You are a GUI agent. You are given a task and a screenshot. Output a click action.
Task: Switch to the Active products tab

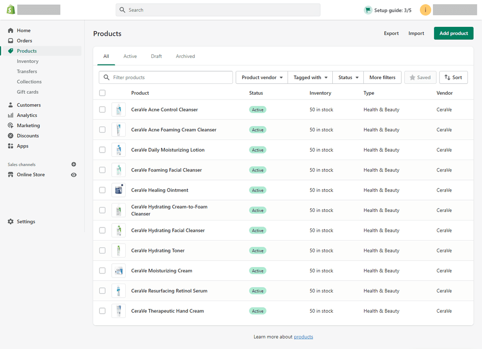tap(130, 56)
